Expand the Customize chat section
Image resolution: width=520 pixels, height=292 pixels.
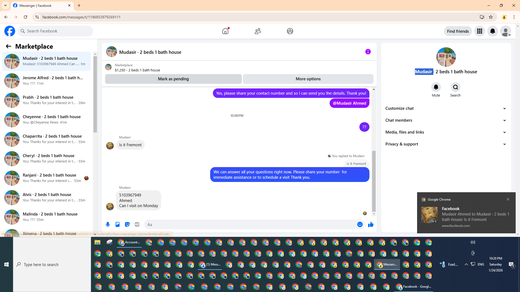(x=446, y=108)
